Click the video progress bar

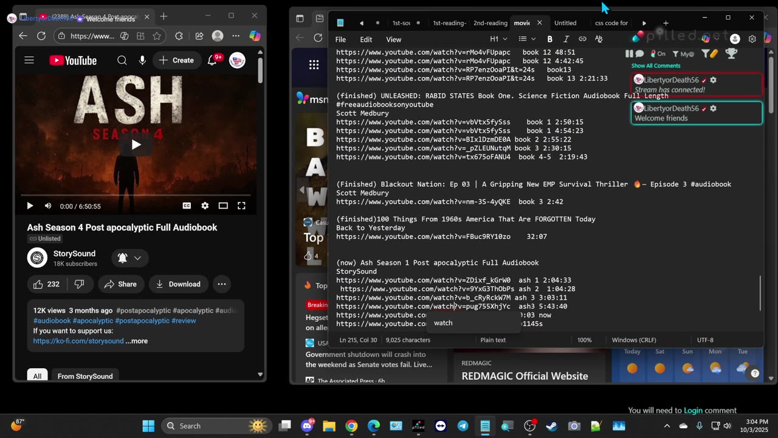point(136,195)
